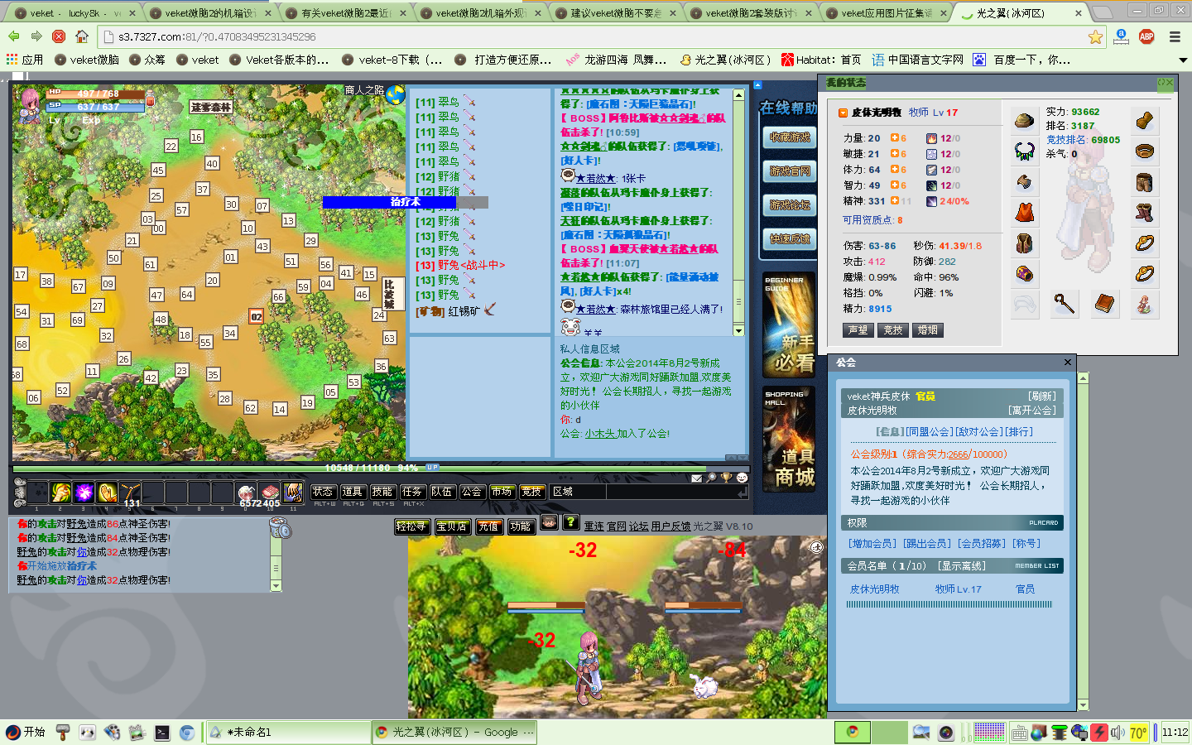The image size is (1192, 745).
Task: Open the pink shell item slot
Action: click(270, 493)
